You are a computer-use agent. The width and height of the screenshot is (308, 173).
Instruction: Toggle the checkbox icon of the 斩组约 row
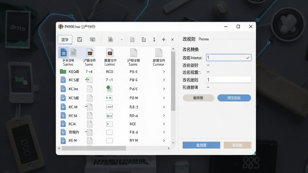pyautogui.click(x=63, y=132)
